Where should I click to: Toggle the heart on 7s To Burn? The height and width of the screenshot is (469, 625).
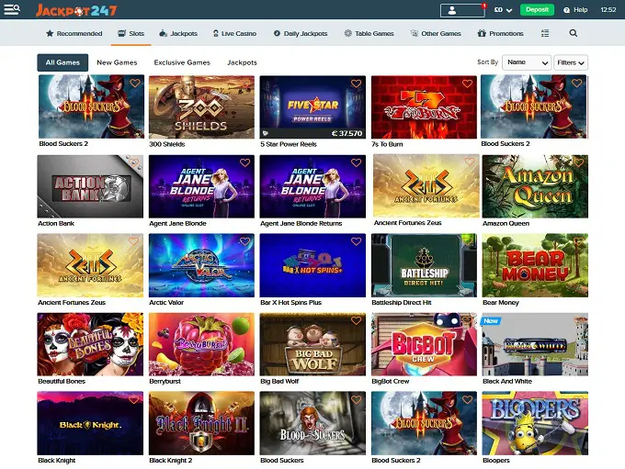point(467,84)
